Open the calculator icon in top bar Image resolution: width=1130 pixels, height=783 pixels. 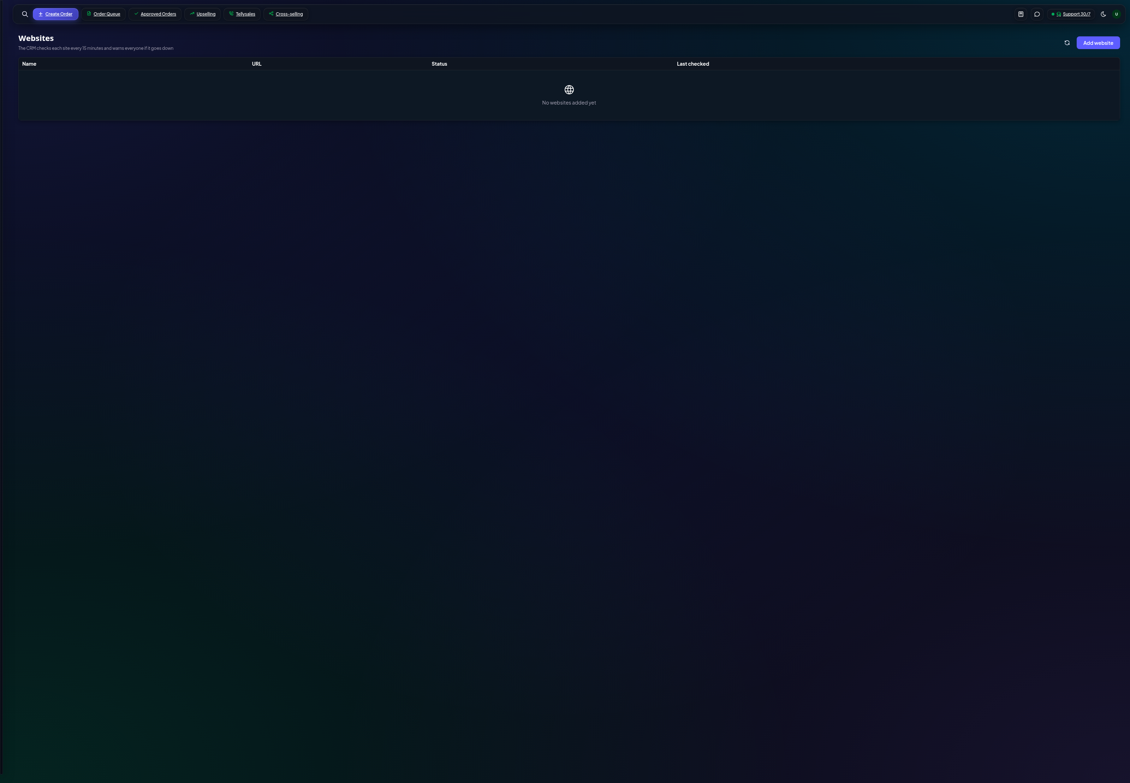(x=1021, y=14)
